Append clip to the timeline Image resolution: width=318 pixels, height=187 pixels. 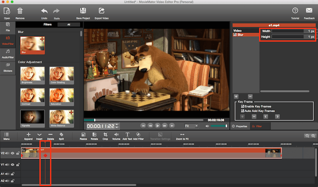click(x=28, y=136)
